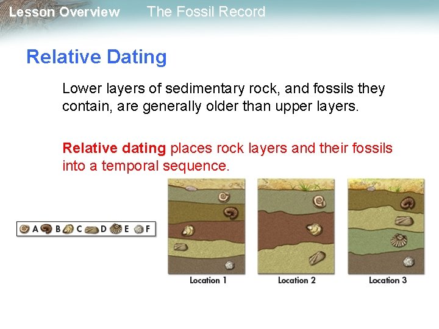439x329 pixels.
Task: Click the top spiral fossil in Location 1
Action: (x=224, y=197)
